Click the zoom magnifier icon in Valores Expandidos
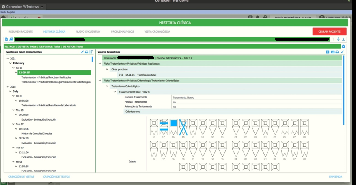 (x=333, y=52)
